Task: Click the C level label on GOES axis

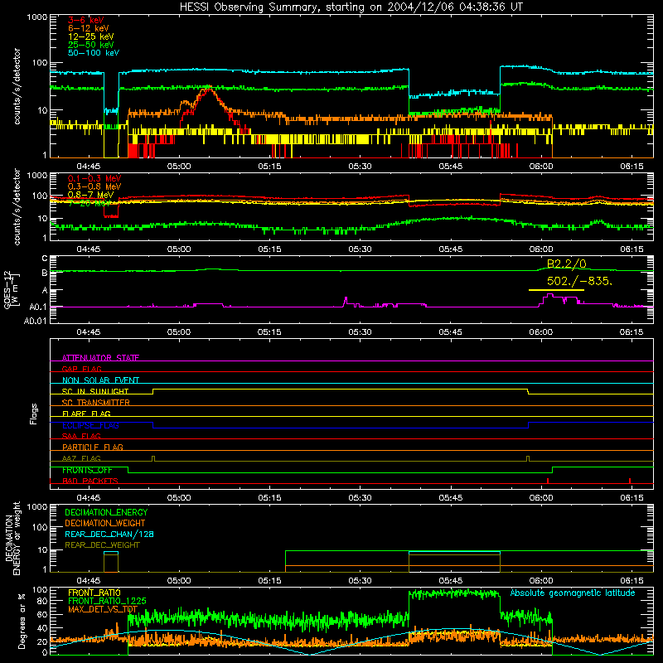Action: pyautogui.click(x=45, y=258)
